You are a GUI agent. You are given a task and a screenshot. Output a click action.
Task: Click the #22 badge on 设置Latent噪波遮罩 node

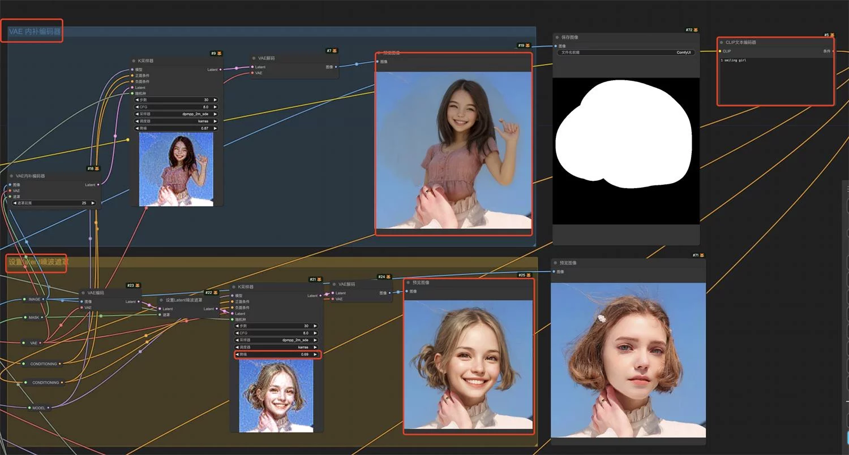tap(212, 292)
